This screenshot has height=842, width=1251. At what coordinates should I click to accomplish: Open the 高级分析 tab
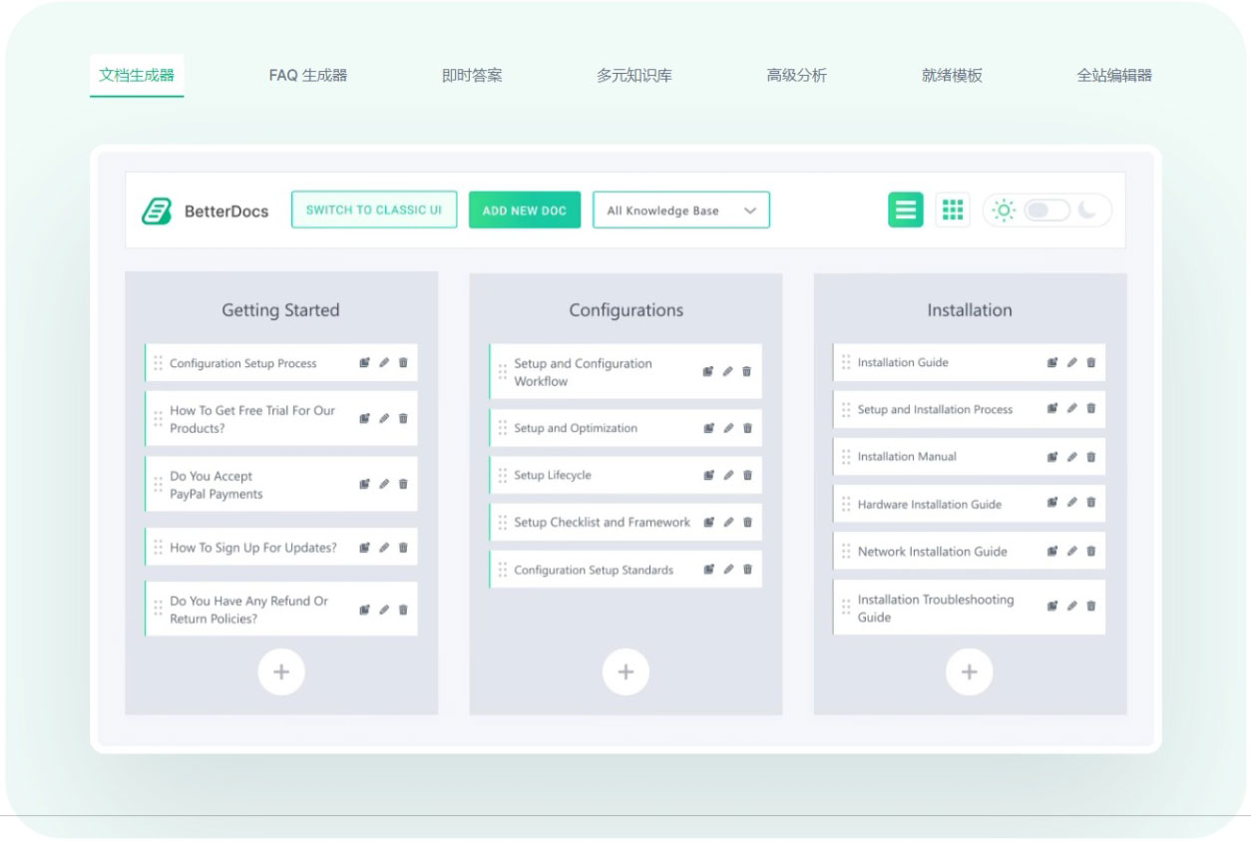[796, 76]
